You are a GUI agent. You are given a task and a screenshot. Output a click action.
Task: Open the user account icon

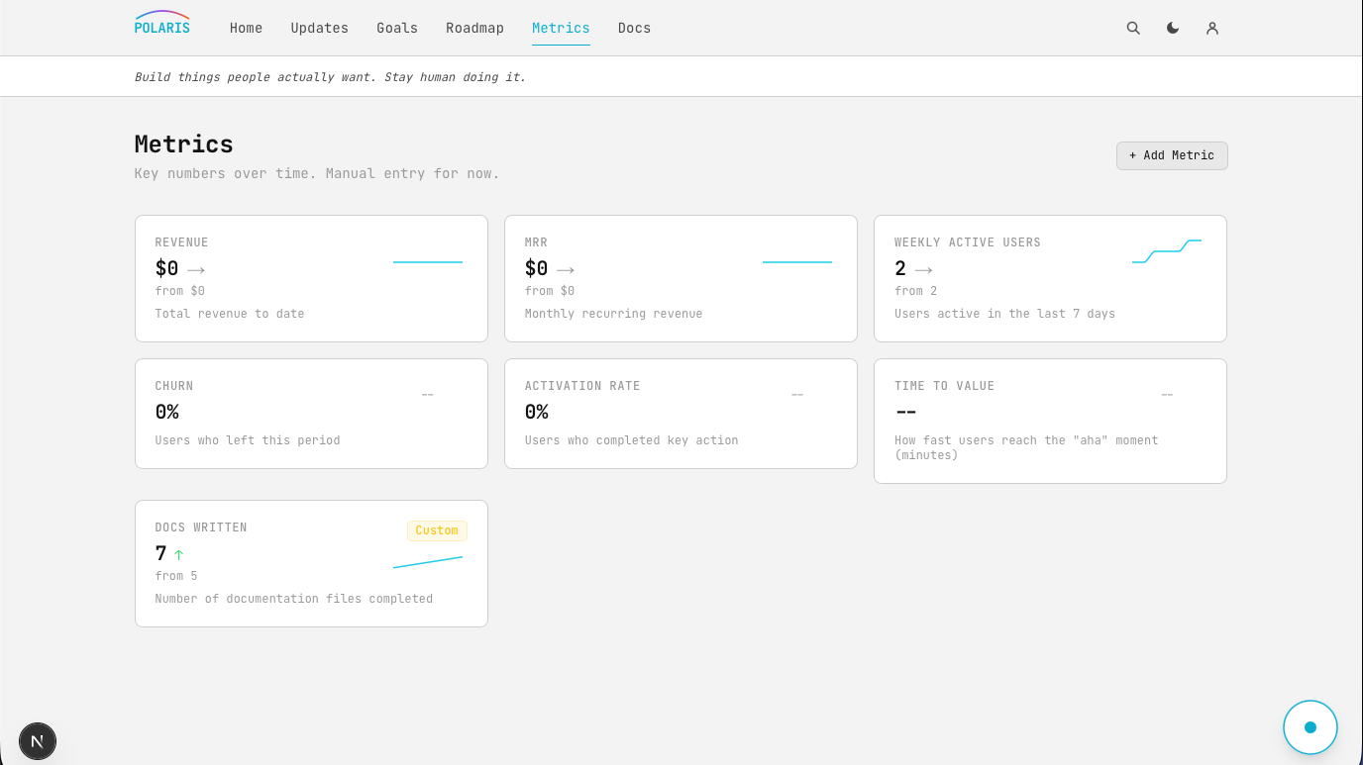(x=1212, y=28)
